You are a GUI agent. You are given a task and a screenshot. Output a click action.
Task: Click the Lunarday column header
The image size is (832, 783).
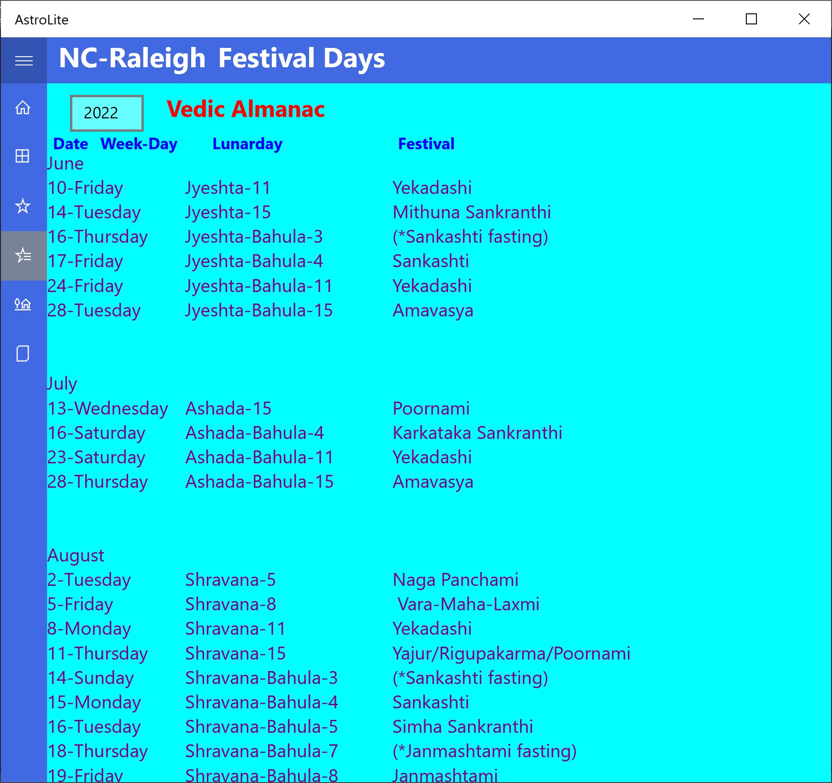point(247,144)
